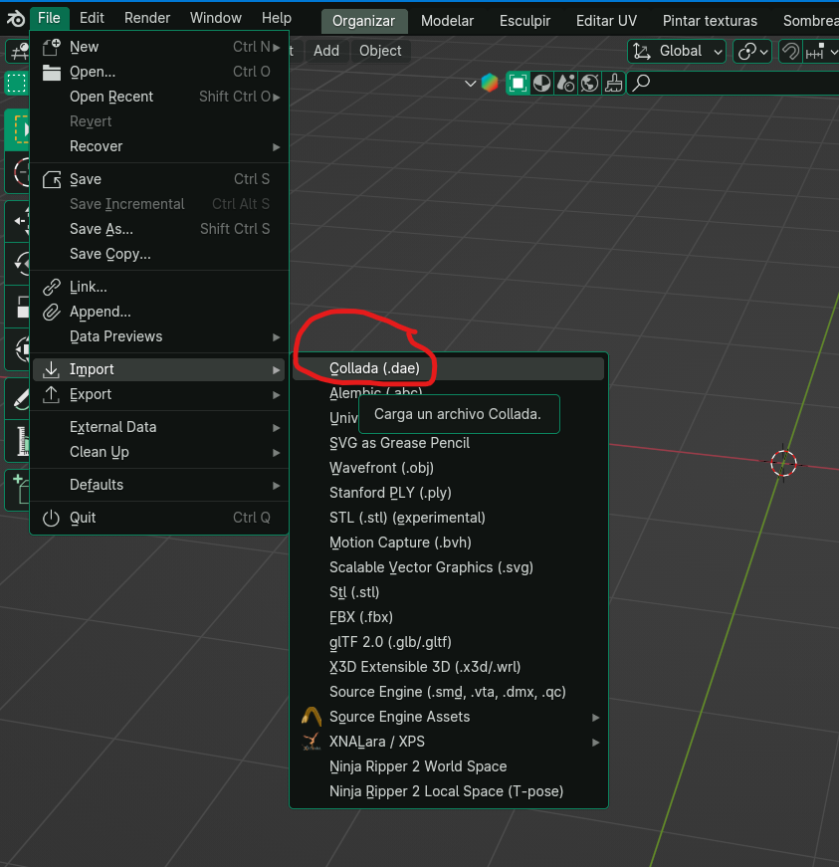Open the File menu

pos(49,18)
